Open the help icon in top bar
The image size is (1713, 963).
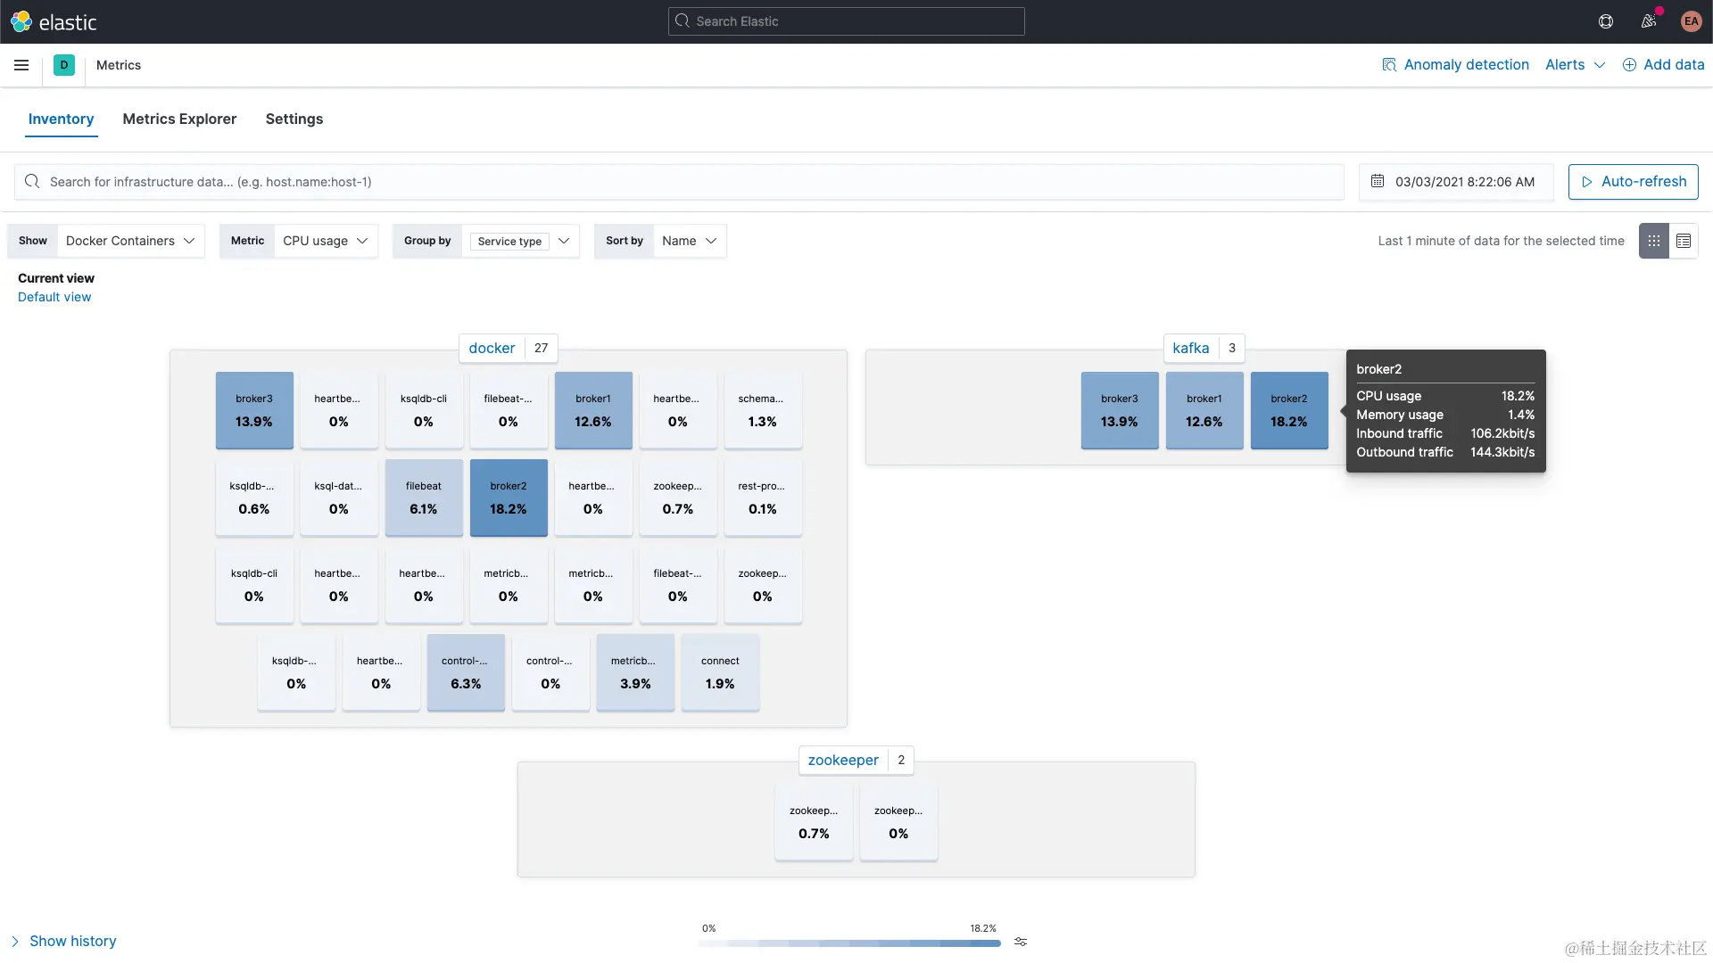point(1605,21)
